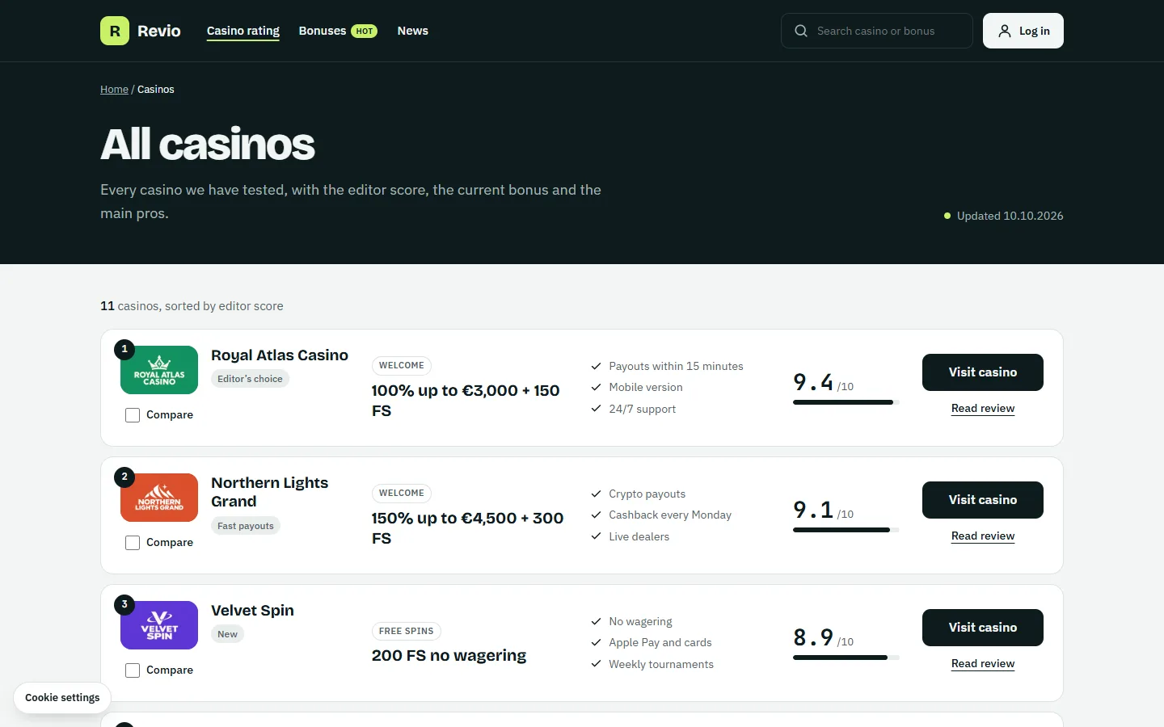1164x727 pixels.
Task: Click the green Revio R logo icon
Action: tap(115, 31)
